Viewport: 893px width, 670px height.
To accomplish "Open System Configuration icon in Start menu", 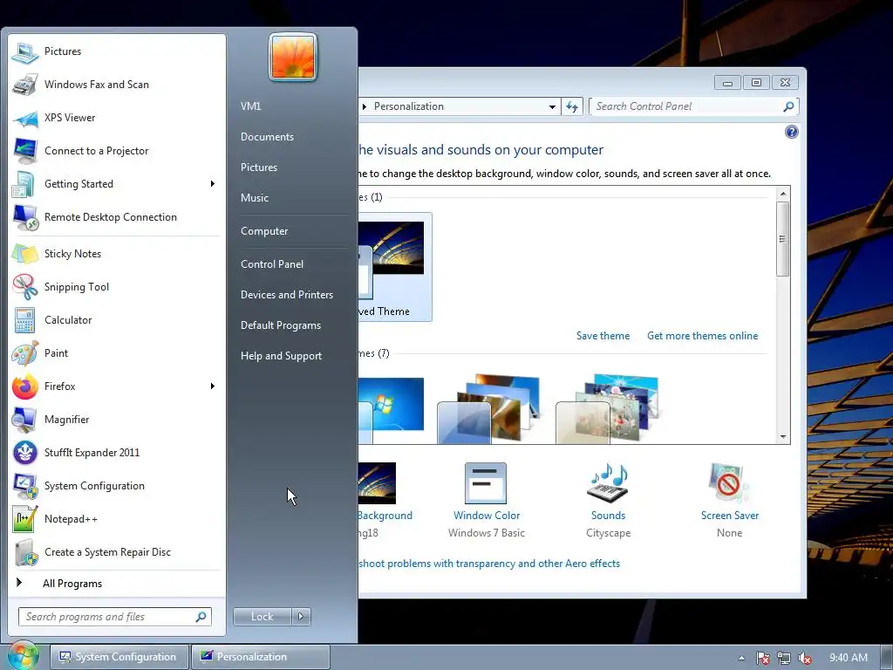I will click(25, 485).
